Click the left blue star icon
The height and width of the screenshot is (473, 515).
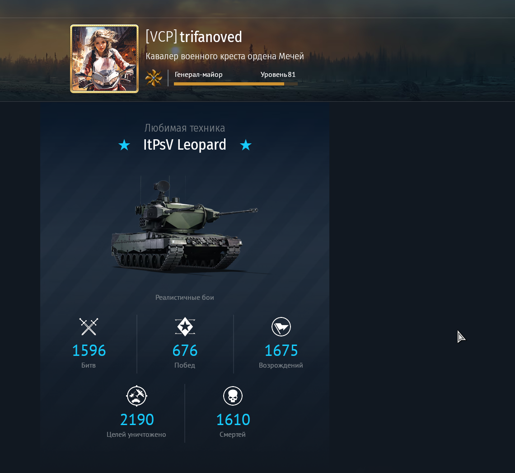pyautogui.click(x=124, y=145)
